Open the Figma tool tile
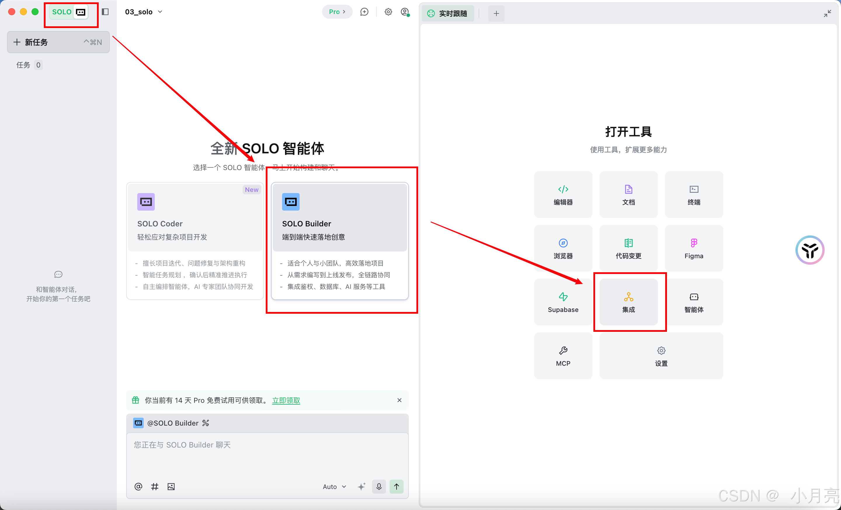This screenshot has height=510, width=841. click(694, 248)
